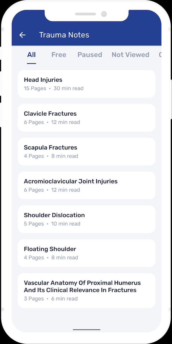
Task: Tap the partially visible tab at the right edge
Action: click(160, 55)
